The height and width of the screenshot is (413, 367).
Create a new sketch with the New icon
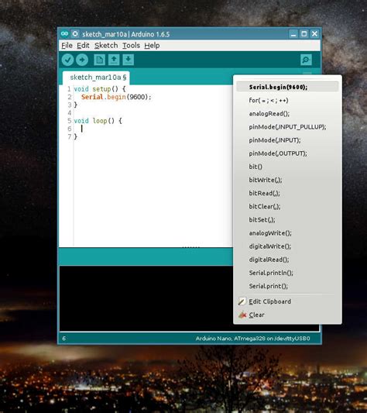100,60
